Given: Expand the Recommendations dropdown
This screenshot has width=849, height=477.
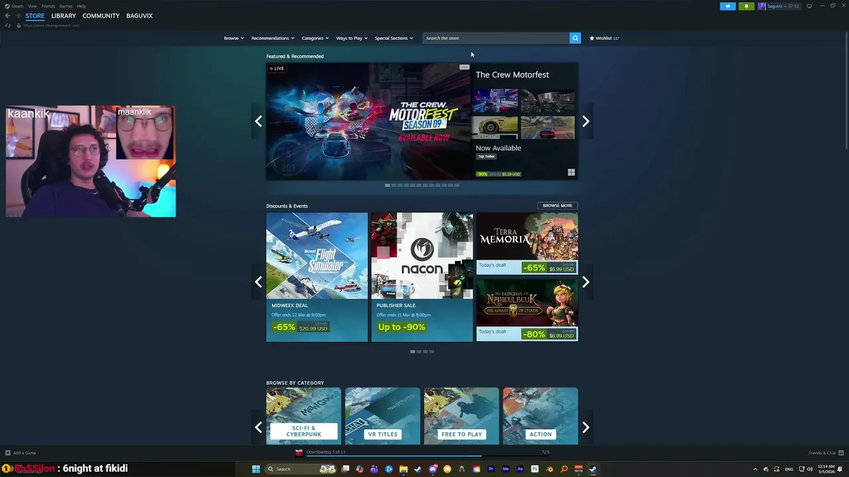Looking at the screenshot, I should [x=273, y=38].
